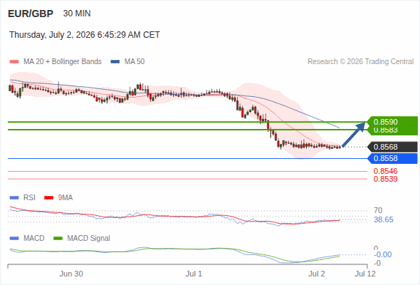Click the '9MA' legend label
The width and height of the screenshot is (420, 285).
pyautogui.click(x=65, y=198)
